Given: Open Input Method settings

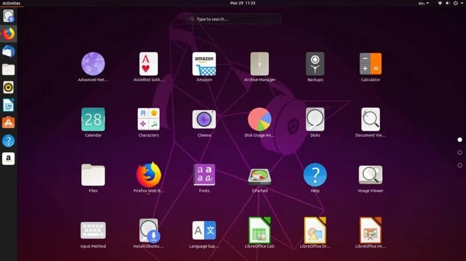Looking at the screenshot, I should (x=93, y=230).
